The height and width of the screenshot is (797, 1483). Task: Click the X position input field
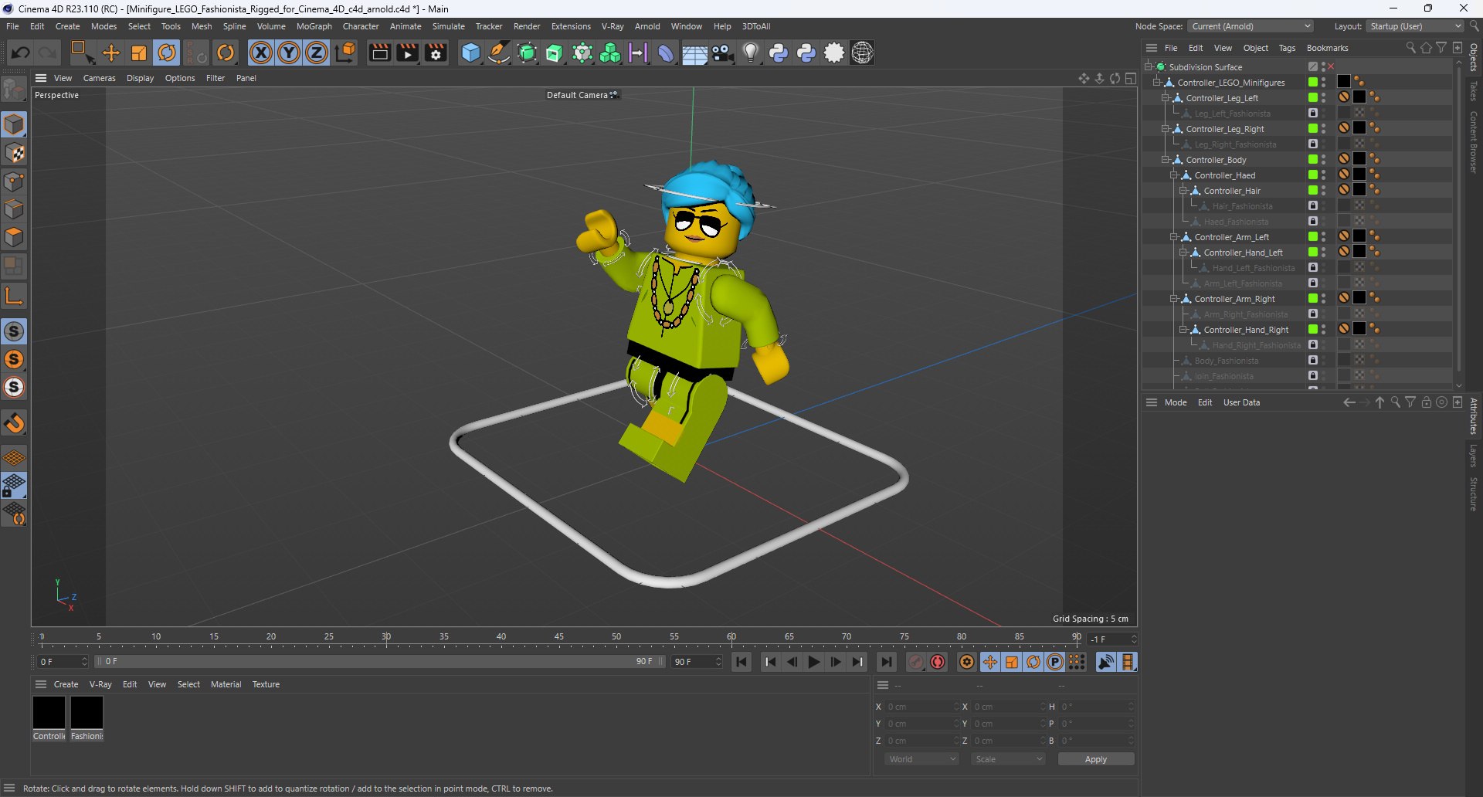tap(921, 707)
